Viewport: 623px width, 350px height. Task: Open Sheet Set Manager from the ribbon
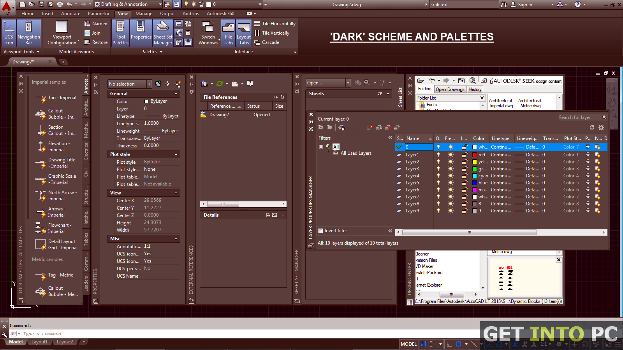tap(163, 33)
